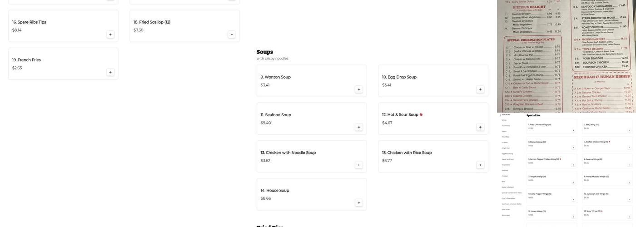Select Beverages in the small category sidebar
The image size is (636, 227).
click(506, 215)
